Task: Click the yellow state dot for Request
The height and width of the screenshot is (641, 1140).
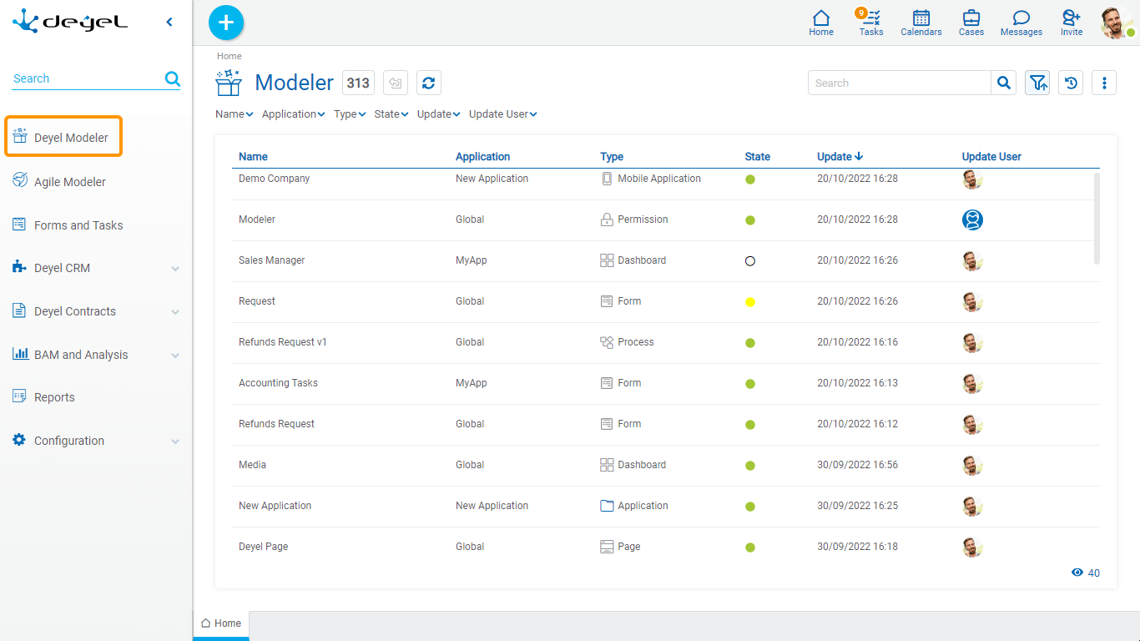Action: 750,302
